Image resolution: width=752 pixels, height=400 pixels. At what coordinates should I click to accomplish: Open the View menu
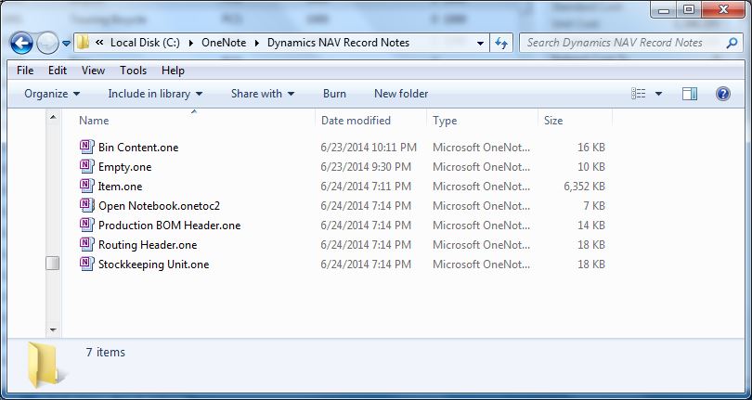pos(93,71)
